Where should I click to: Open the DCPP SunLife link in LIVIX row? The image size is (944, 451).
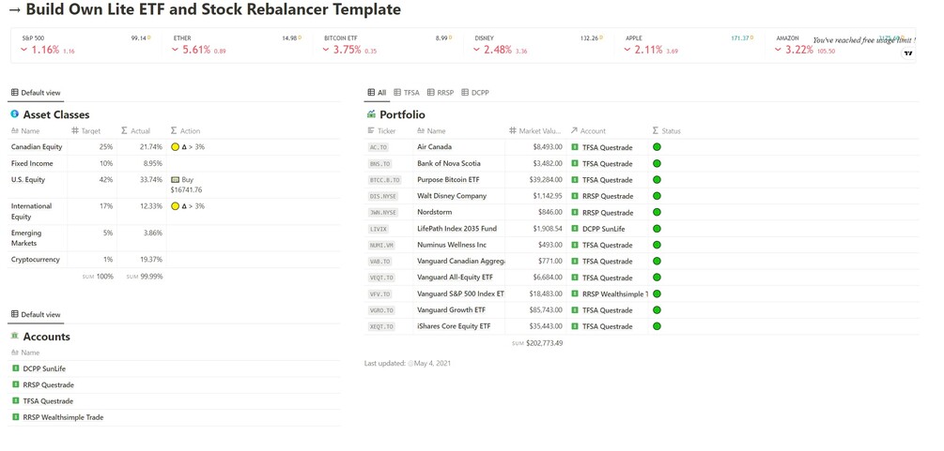click(x=604, y=229)
